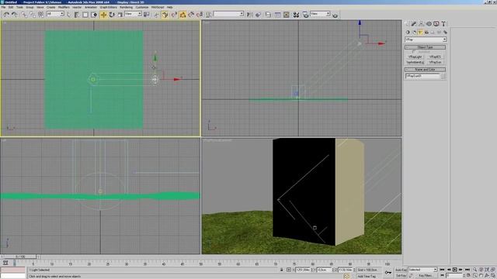The image size is (497, 279).
Task: Open the Named Selection Sets dropdown
Action: tap(228, 14)
